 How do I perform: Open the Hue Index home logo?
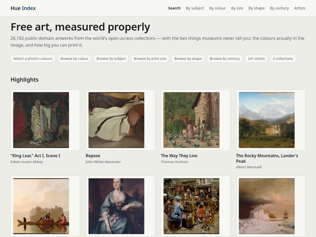click(23, 8)
